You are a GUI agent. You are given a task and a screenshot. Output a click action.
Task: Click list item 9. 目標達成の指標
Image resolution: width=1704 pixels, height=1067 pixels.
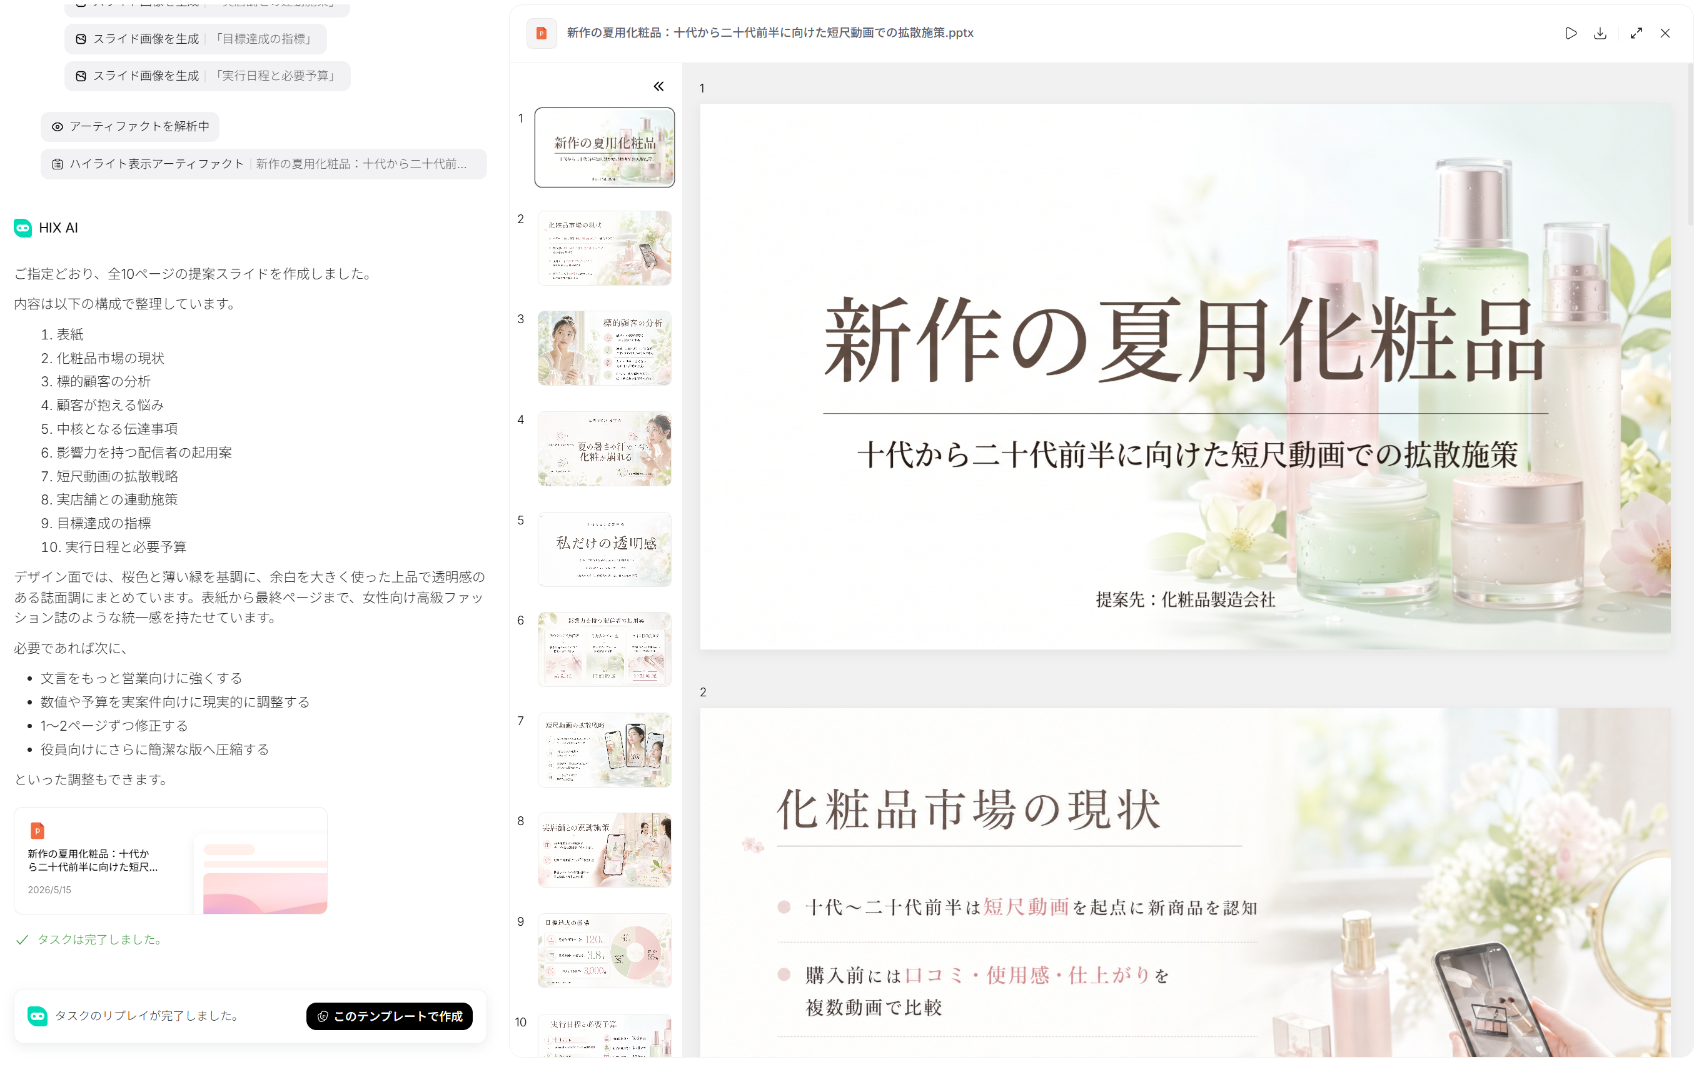(95, 523)
